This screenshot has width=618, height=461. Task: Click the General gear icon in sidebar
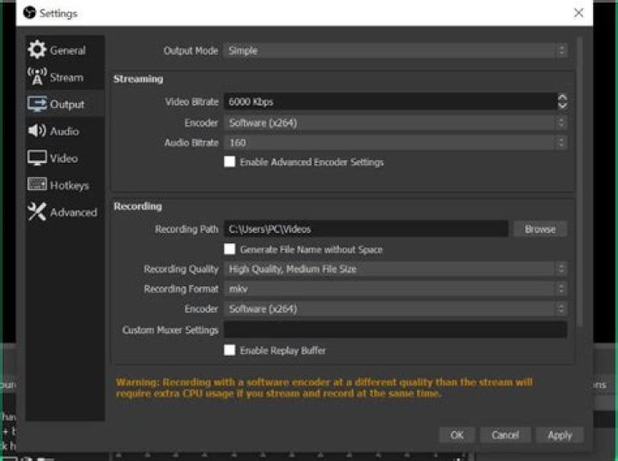[x=37, y=50]
